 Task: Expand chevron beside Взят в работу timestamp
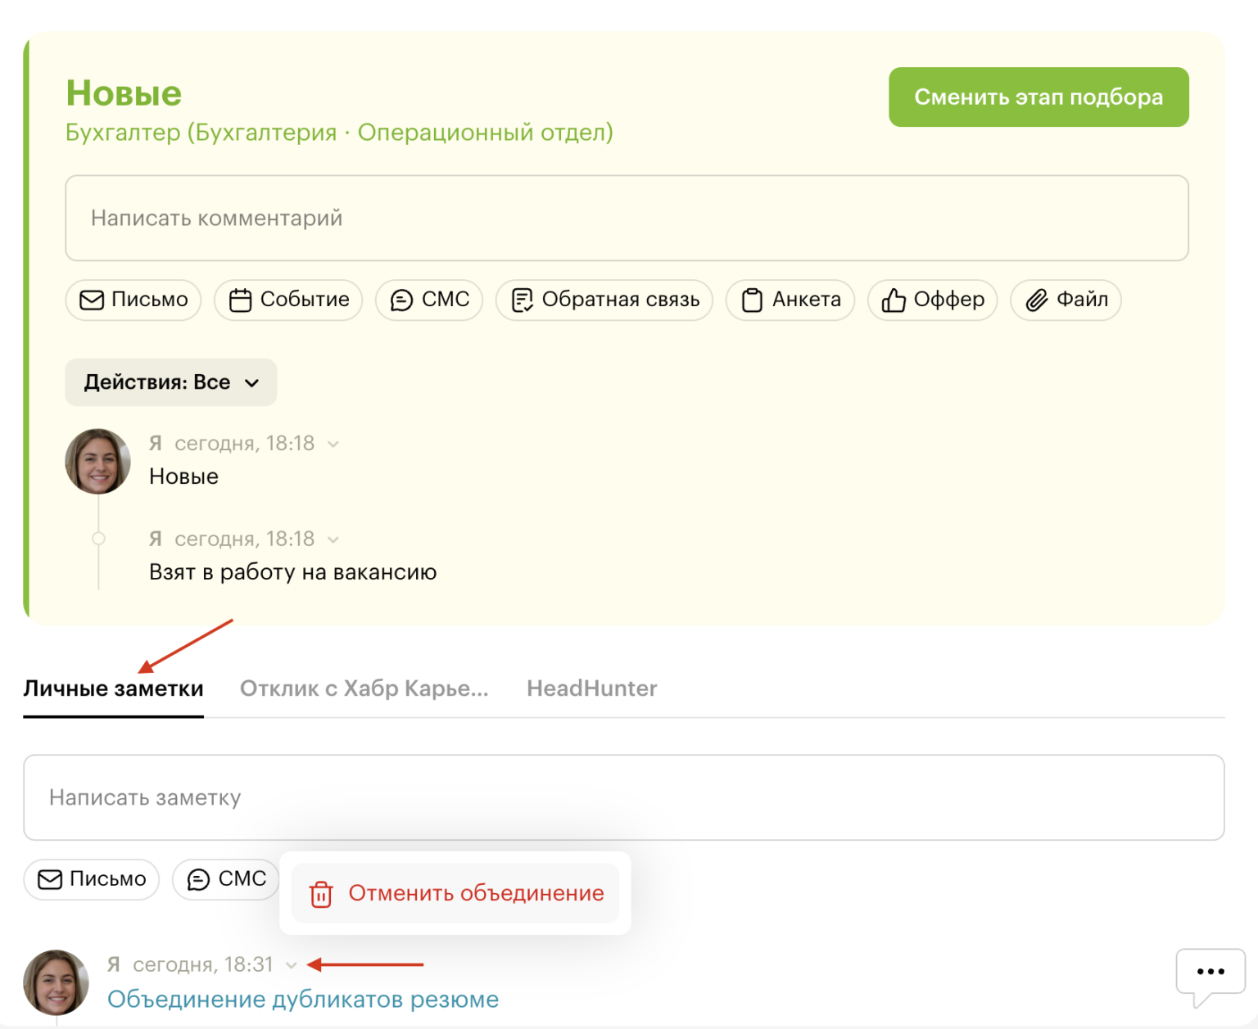(x=333, y=540)
